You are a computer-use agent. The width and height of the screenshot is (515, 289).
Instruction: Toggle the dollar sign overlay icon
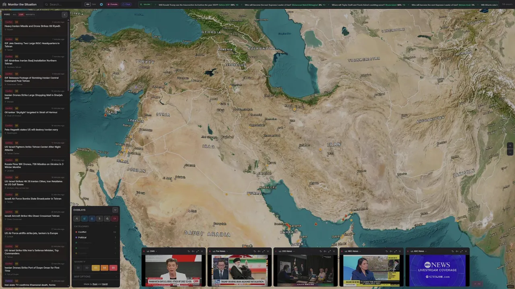pos(99,219)
